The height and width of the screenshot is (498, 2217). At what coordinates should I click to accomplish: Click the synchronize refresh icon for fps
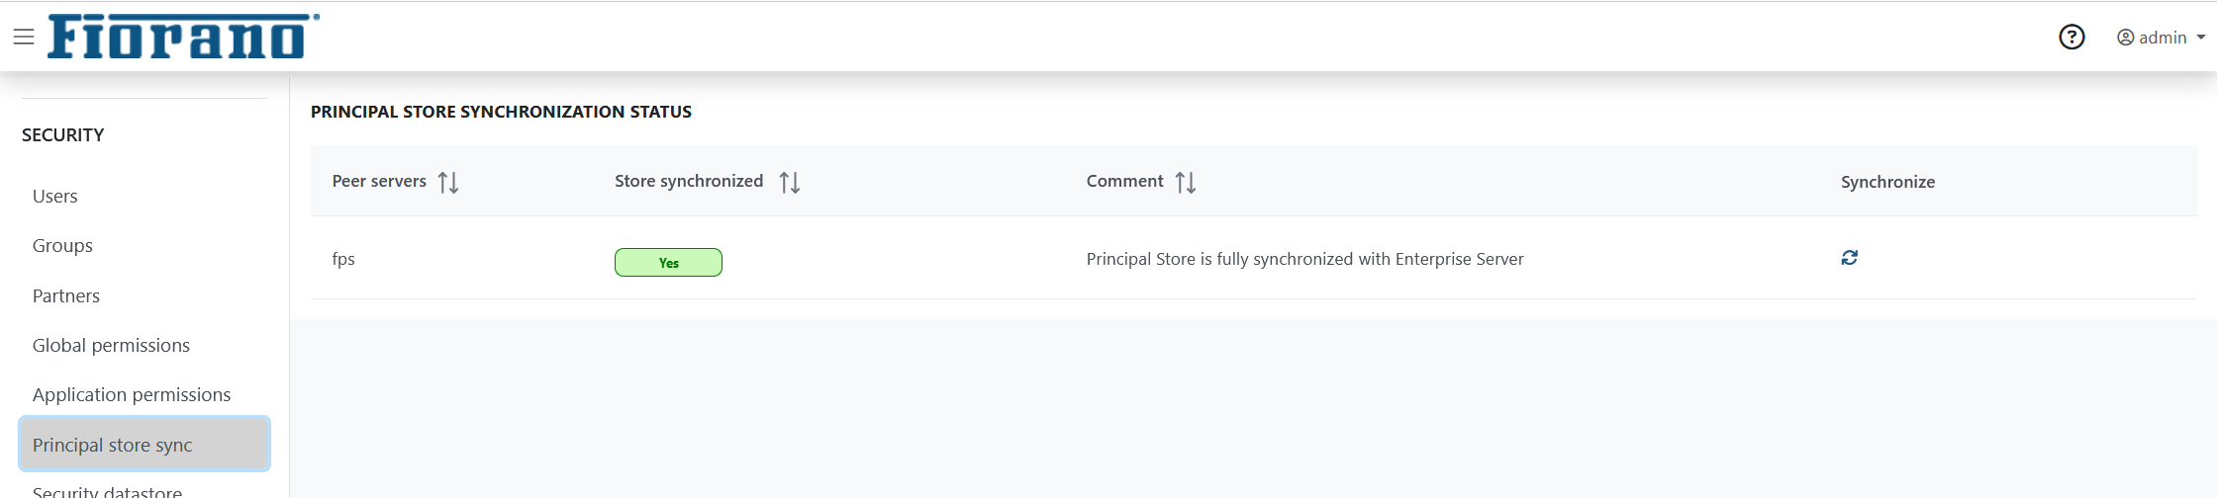click(1849, 258)
